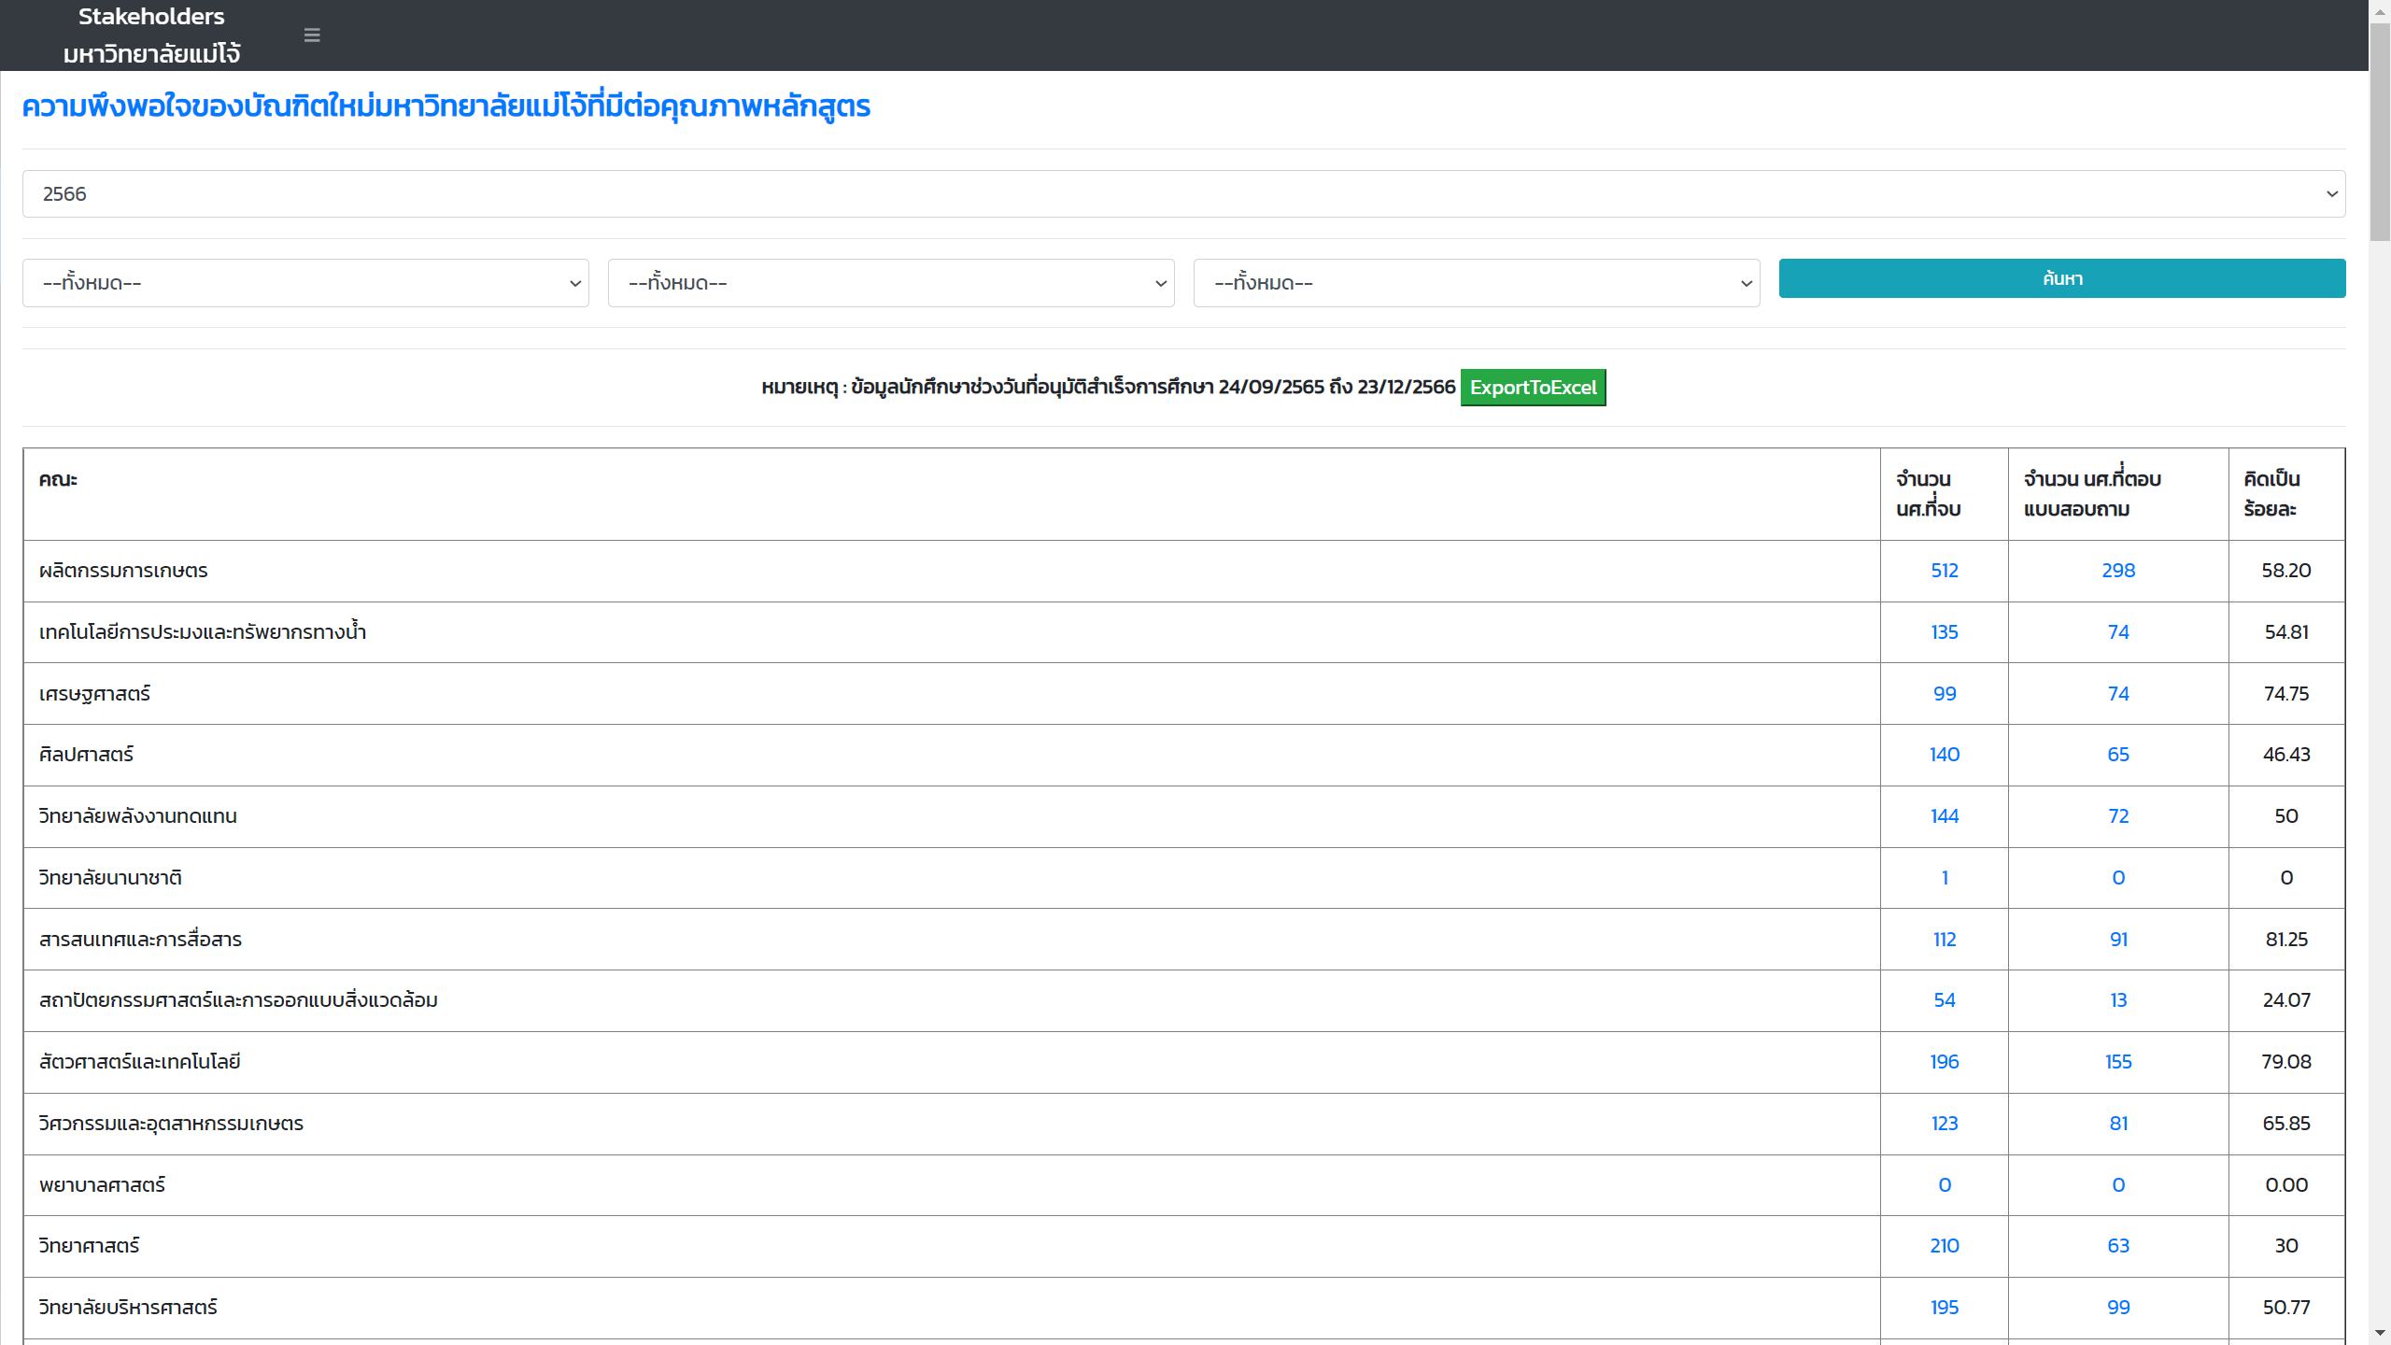Open graduate count 512 for ผลิตกรรมการเกษตร
The width and height of the screenshot is (2391, 1345).
point(1944,571)
